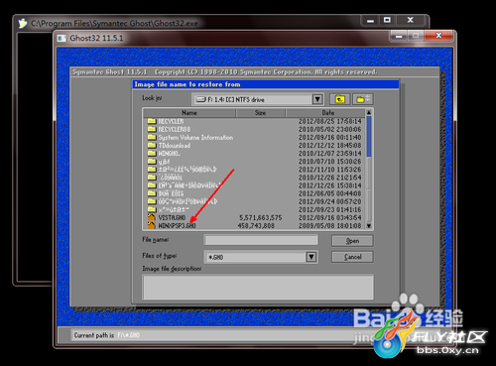Select the RECYCLER88 folder icon

click(x=152, y=129)
